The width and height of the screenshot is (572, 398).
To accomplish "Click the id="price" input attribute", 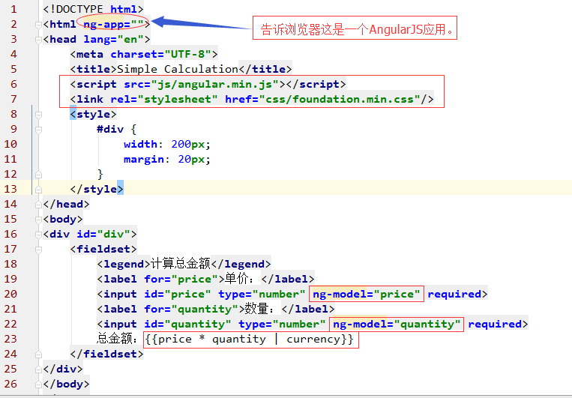I will point(177,294).
